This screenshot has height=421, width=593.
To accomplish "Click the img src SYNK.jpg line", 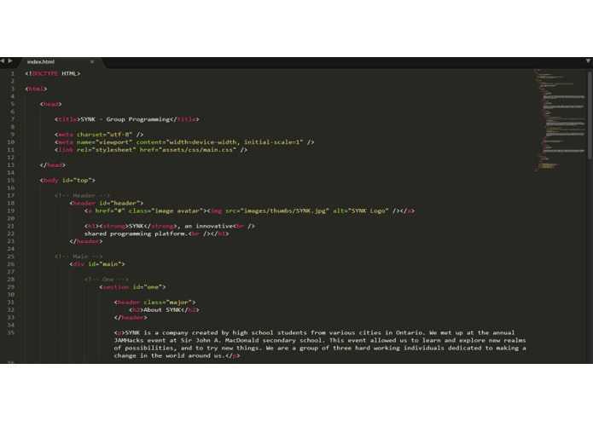I will point(249,210).
